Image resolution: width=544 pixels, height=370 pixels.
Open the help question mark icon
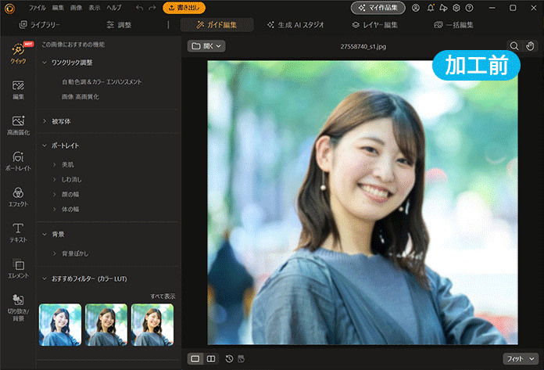(x=469, y=8)
